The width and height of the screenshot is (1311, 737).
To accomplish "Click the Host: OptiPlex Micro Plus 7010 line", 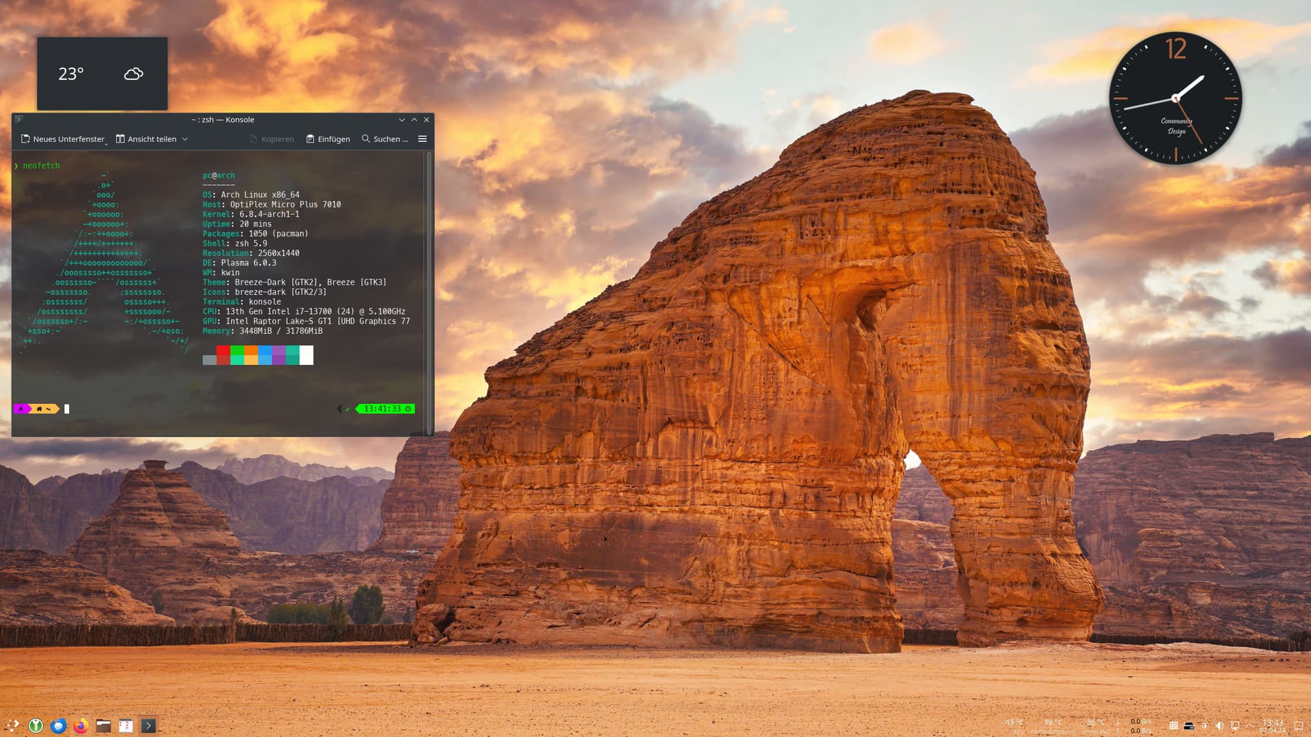I will point(272,204).
